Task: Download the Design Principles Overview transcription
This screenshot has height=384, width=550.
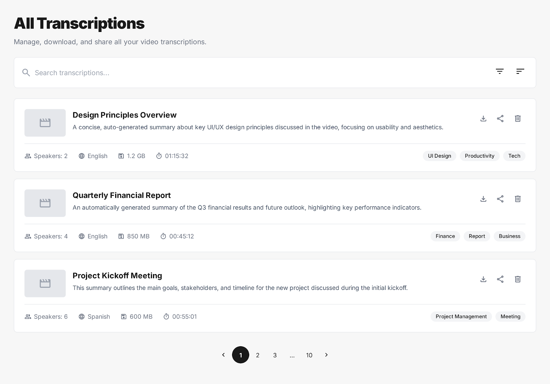Action: coord(483,118)
